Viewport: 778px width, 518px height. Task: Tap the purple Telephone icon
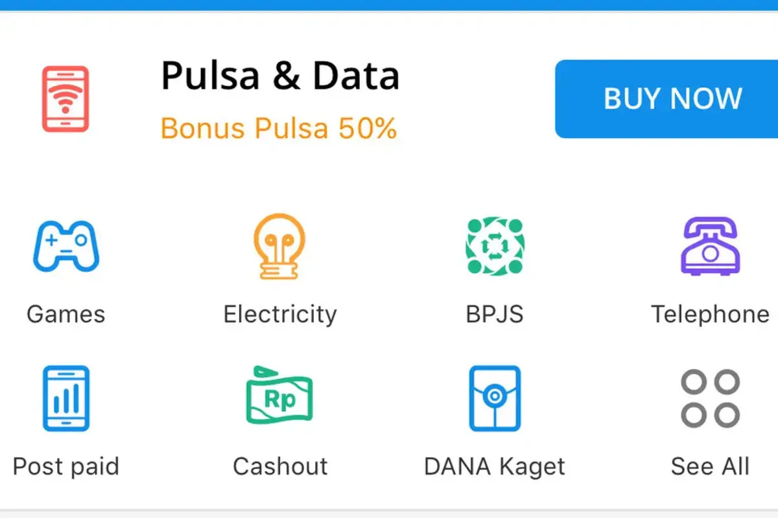[711, 246]
